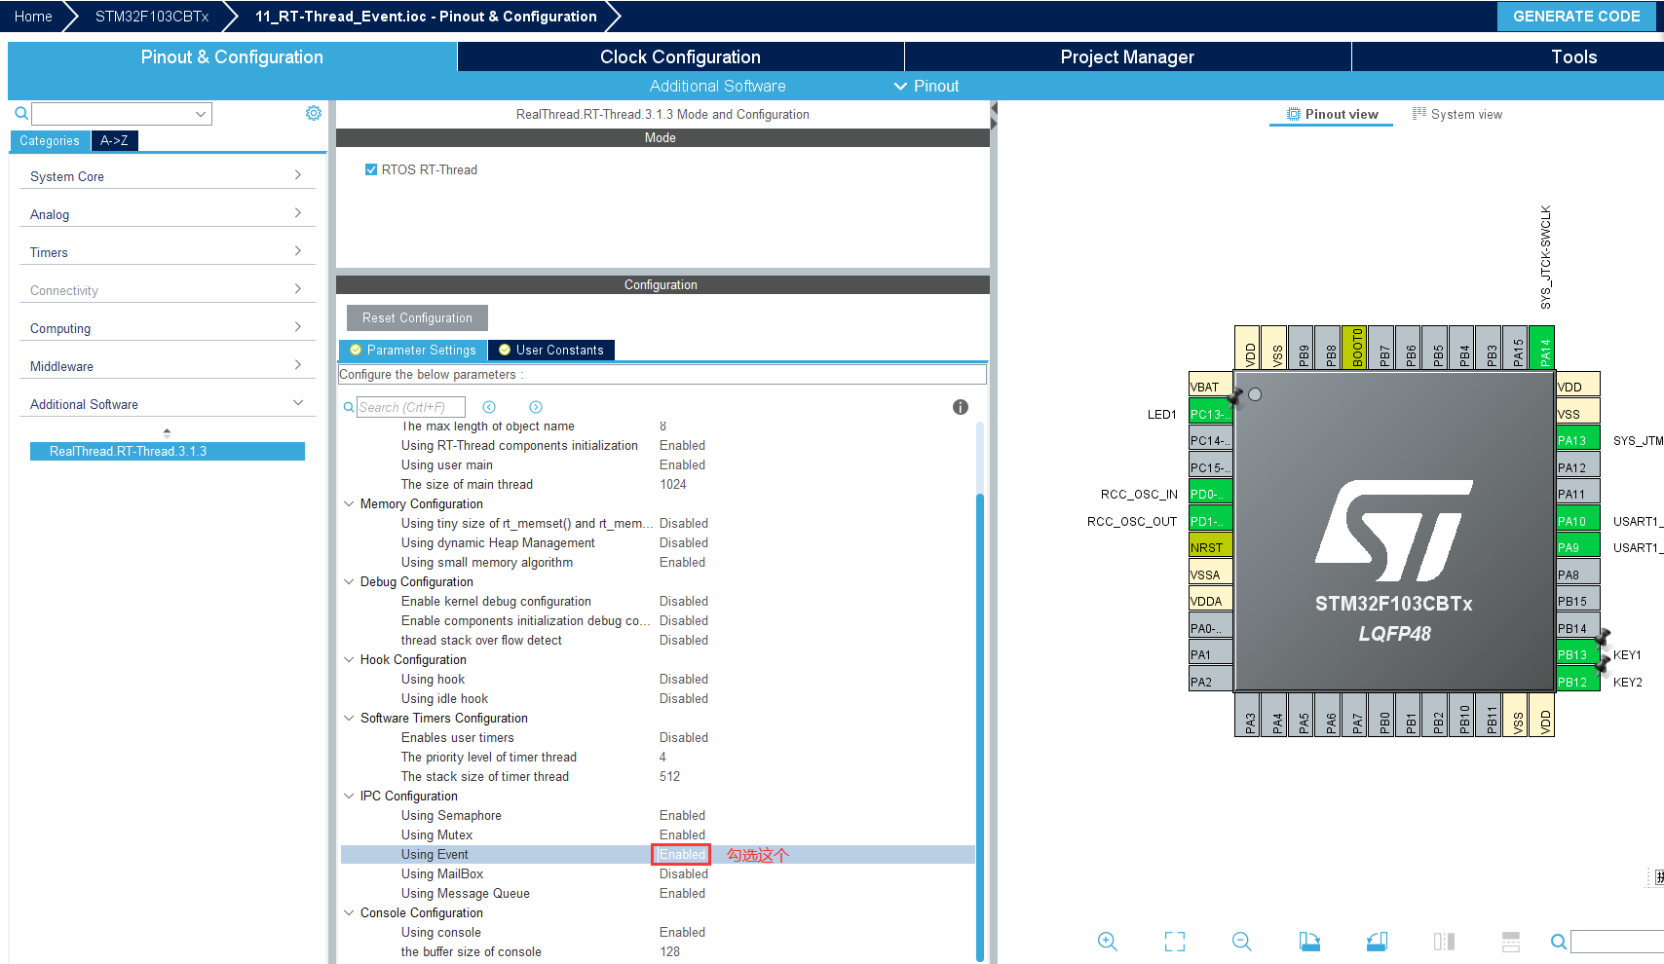This screenshot has height=964, width=1664.
Task: Click the Reset Configuration button
Action: click(417, 317)
